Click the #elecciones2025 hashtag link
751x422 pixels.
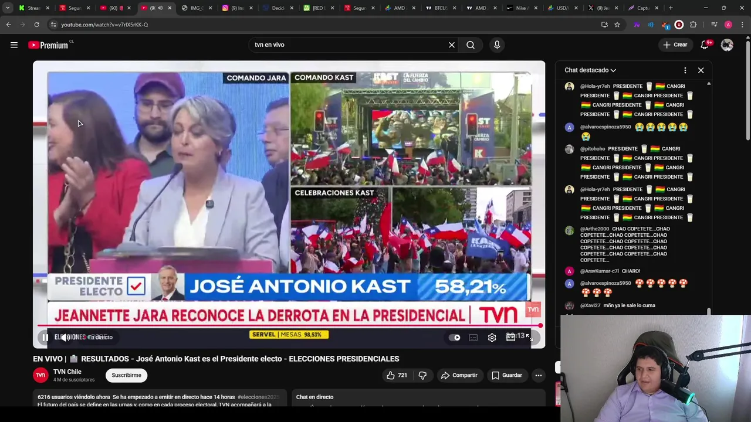pyautogui.click(x=258, y=397)
